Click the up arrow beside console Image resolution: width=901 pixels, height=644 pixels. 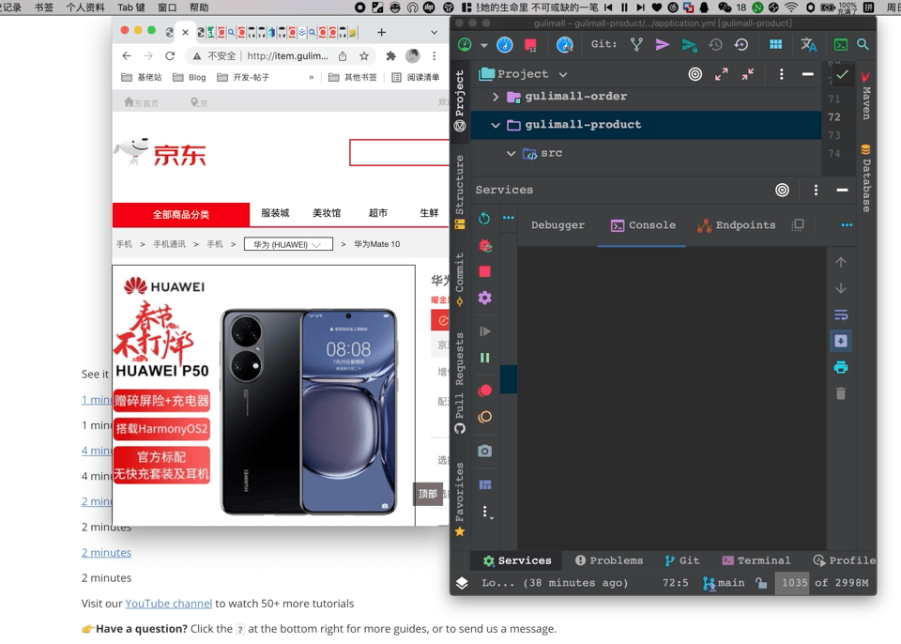tap(841, 262)
